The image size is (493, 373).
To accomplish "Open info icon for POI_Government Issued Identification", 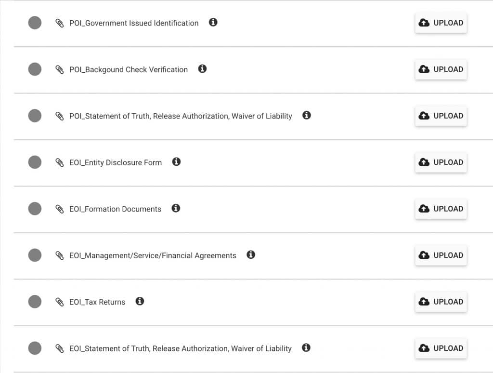I will 213,22.
